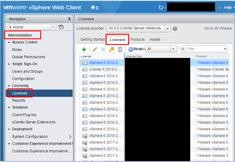Click the VMware vCenter Se product cell
235x162 pixels.
212,69
